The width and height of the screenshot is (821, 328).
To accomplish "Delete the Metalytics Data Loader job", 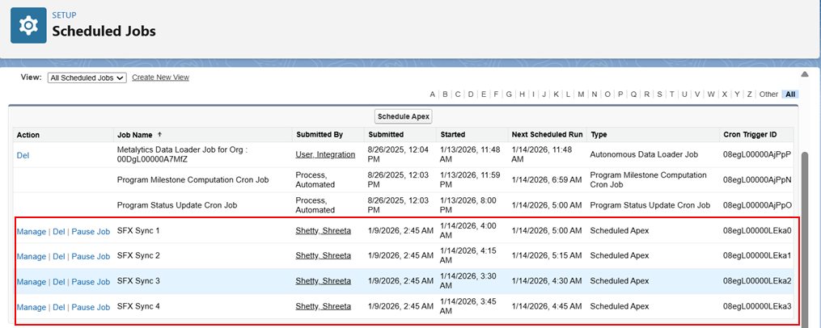I will [x=23, y=154].
